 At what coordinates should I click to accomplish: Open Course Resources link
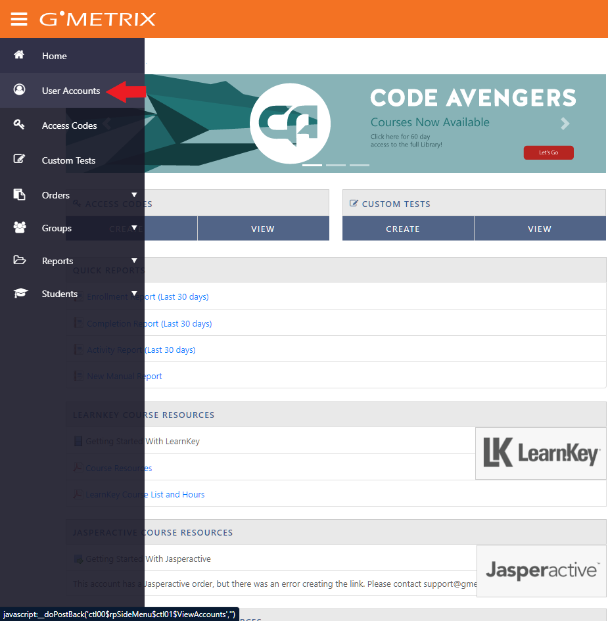pyautogui.click(x=119, y=468)
